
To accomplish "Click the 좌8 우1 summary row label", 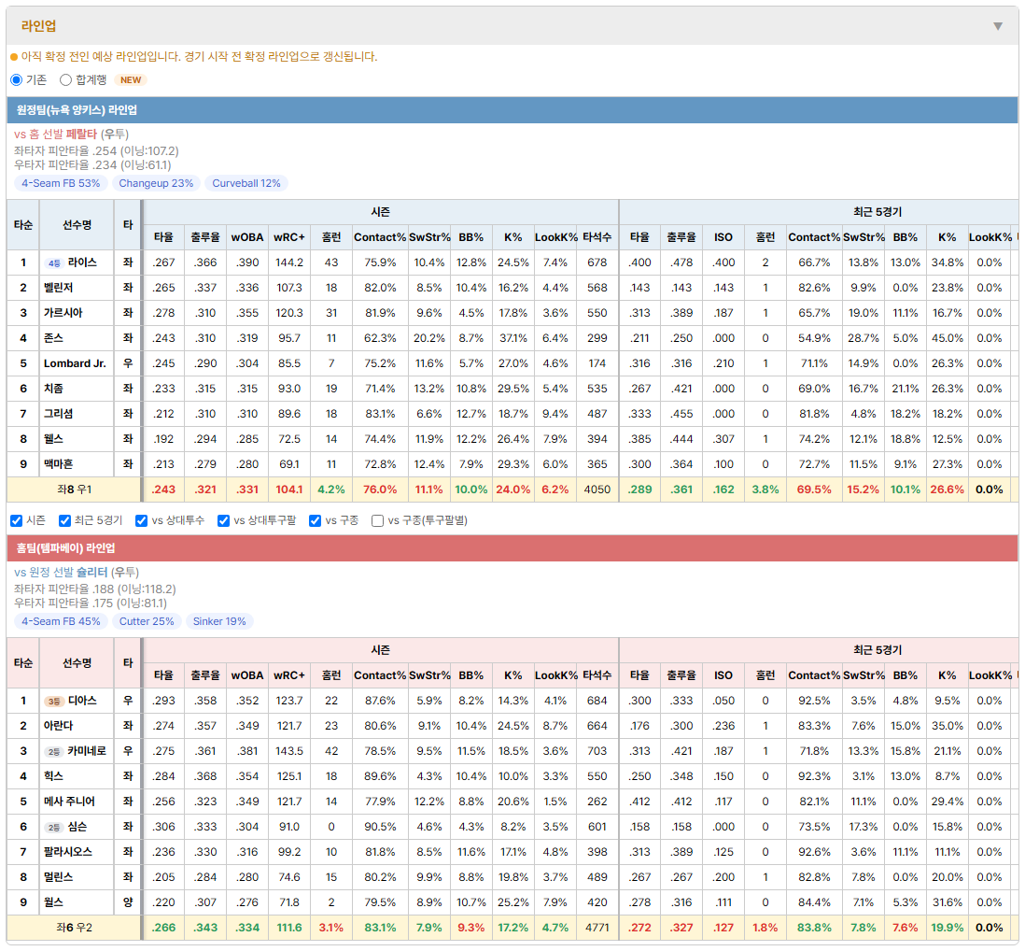I will [75, 490].
